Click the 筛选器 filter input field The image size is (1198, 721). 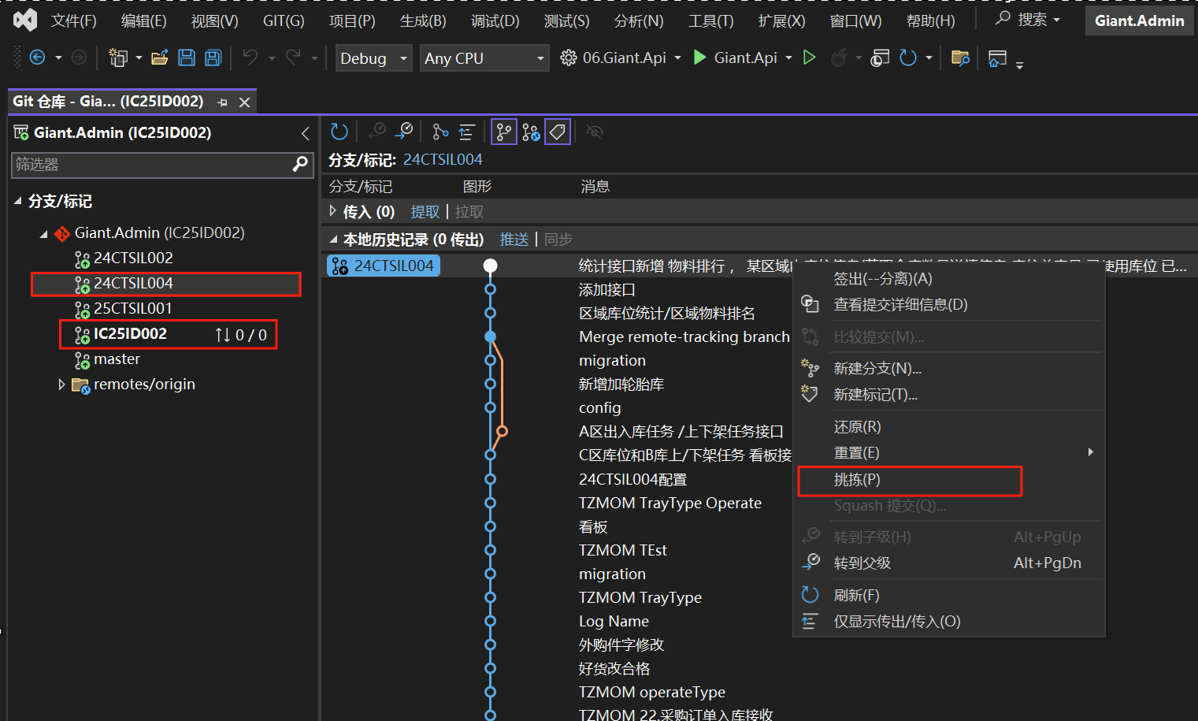point(150,165)
